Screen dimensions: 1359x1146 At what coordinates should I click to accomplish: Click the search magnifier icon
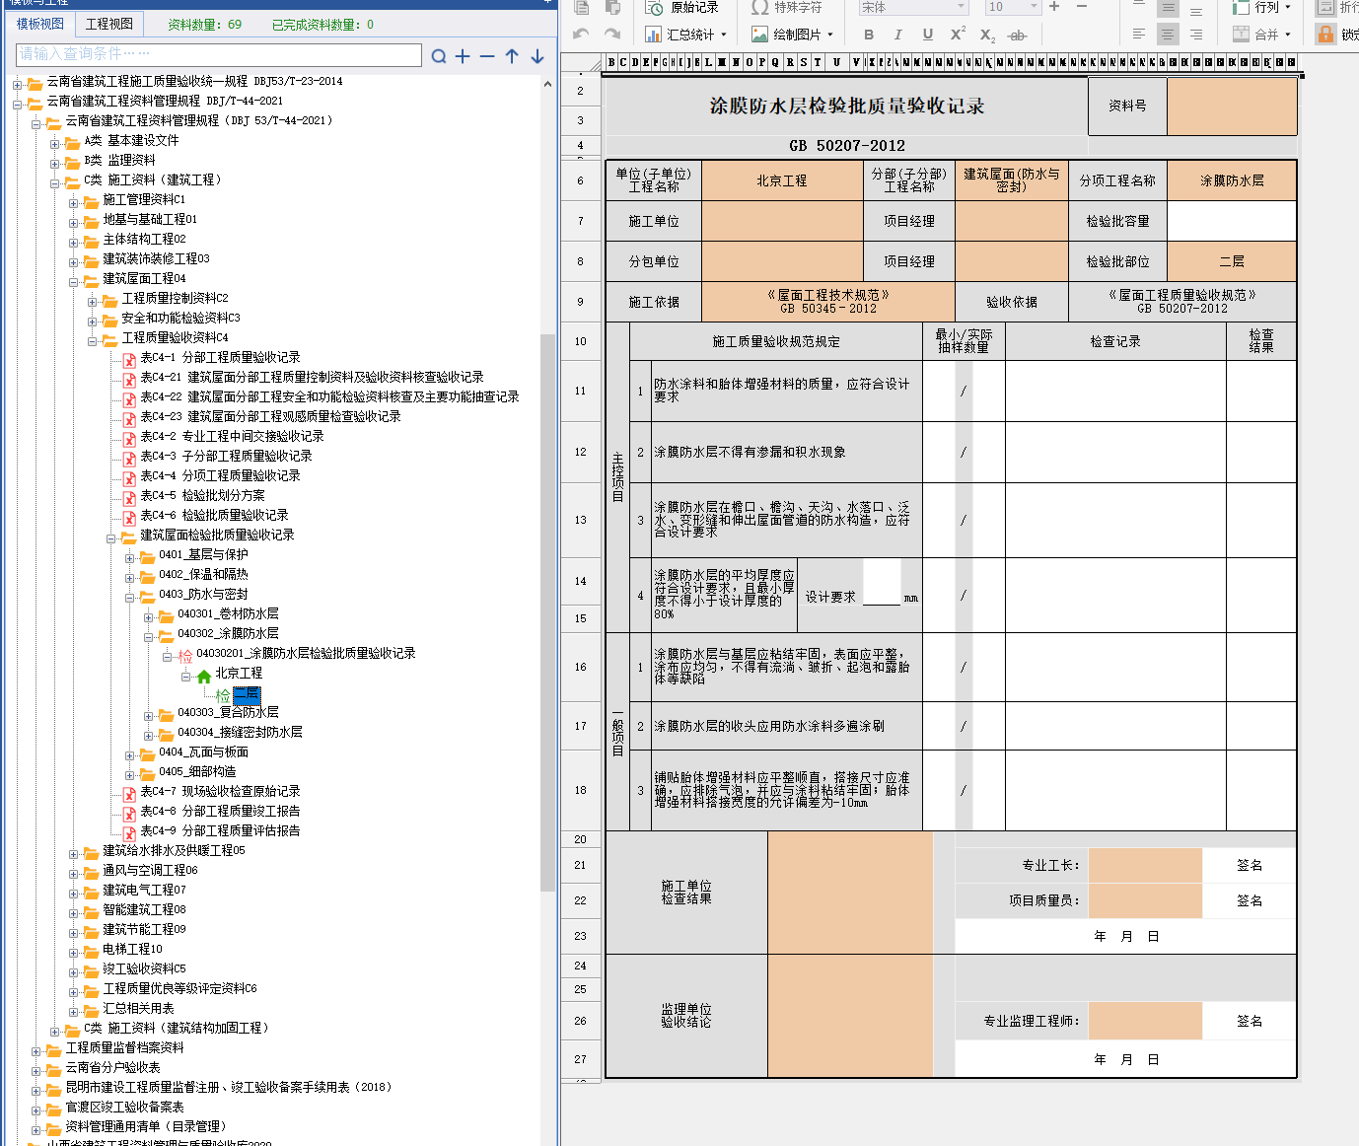click(439, 56)
